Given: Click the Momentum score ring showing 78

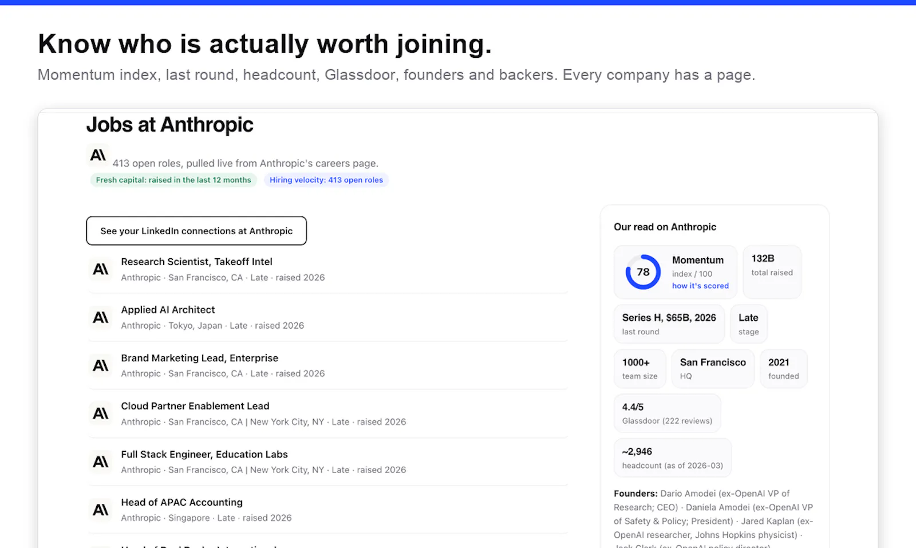Looking at the screenshot, I should [643, 272].
